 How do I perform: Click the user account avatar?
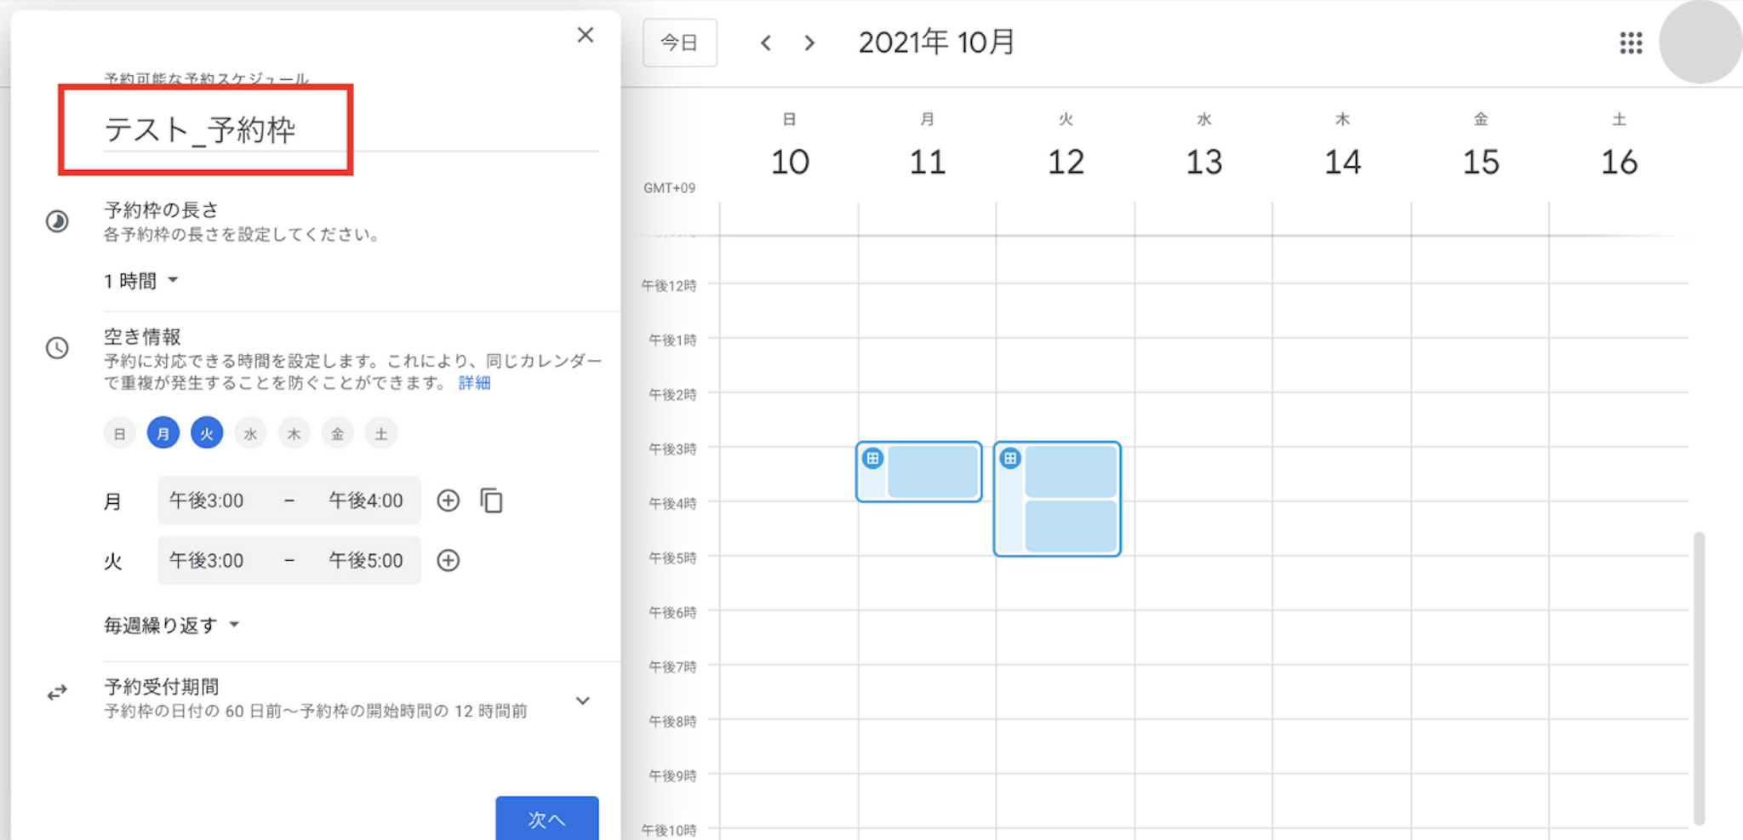[1699, 43]
